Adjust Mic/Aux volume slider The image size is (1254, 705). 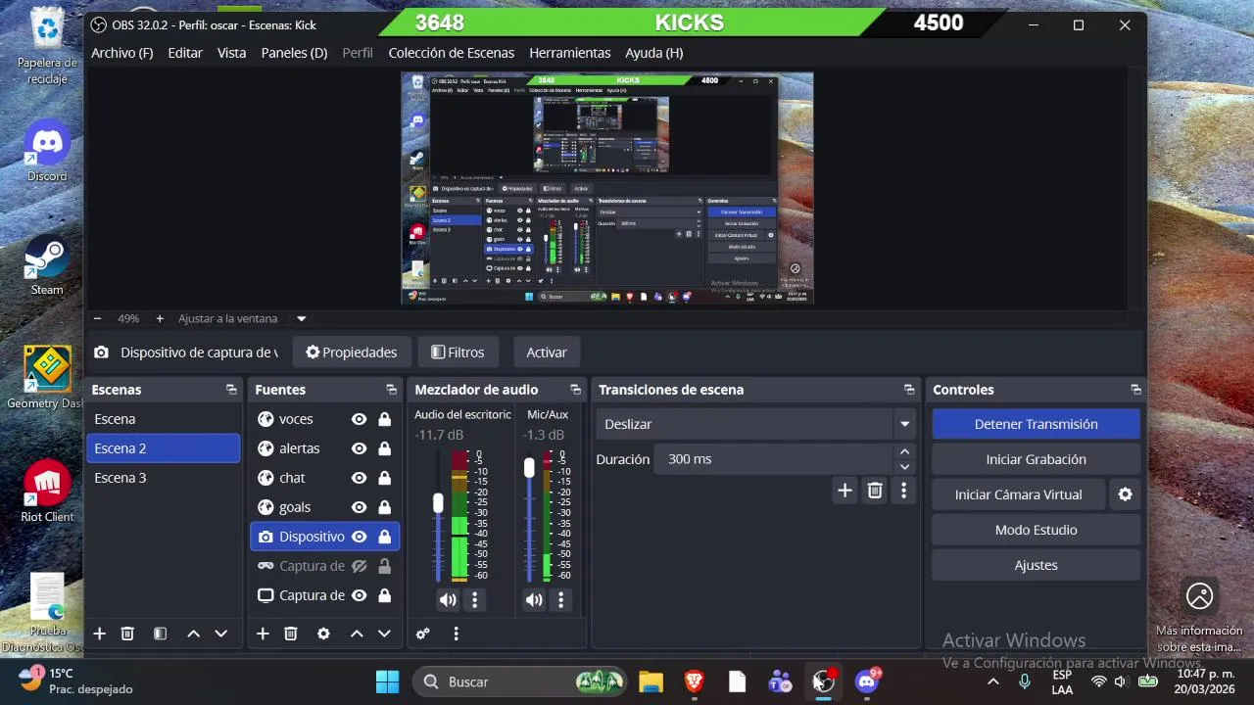coord(529,468)
